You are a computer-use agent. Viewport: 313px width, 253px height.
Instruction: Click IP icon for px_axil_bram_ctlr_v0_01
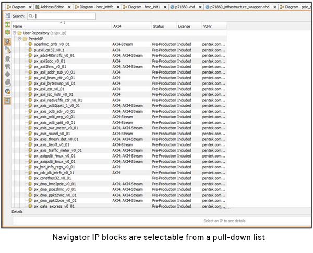pyautogui.click(x=30, y=78)
